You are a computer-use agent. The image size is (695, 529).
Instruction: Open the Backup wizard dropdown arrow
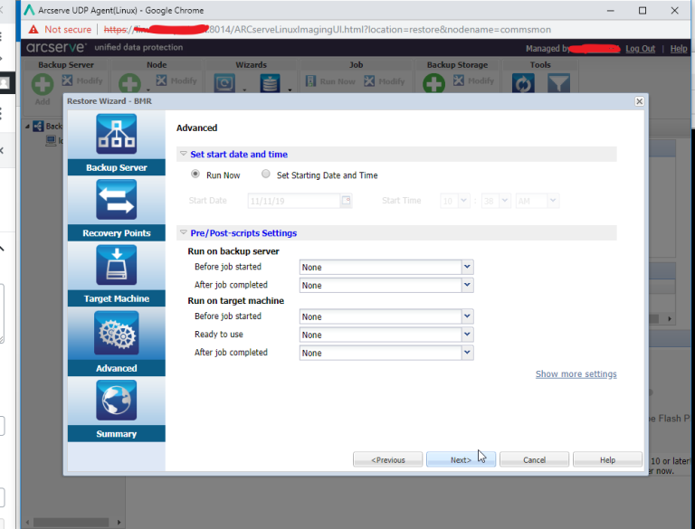(244, 90)
